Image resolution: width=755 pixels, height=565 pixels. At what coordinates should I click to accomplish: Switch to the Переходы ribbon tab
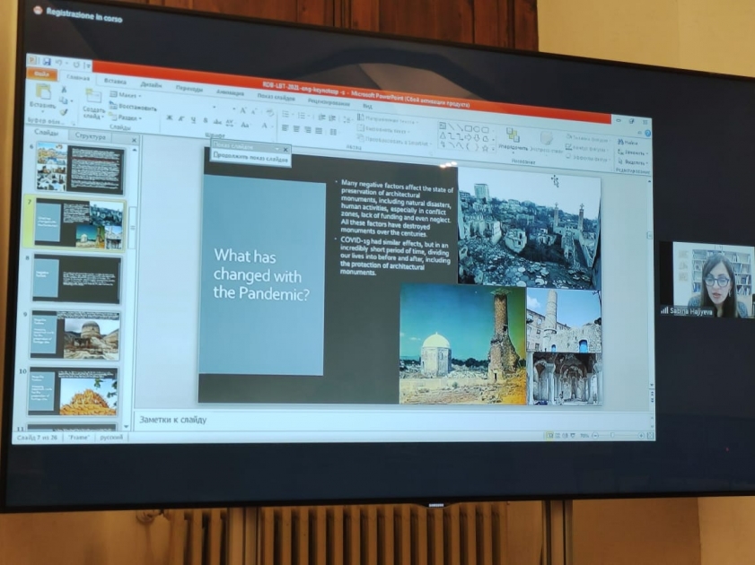(189, 89)
